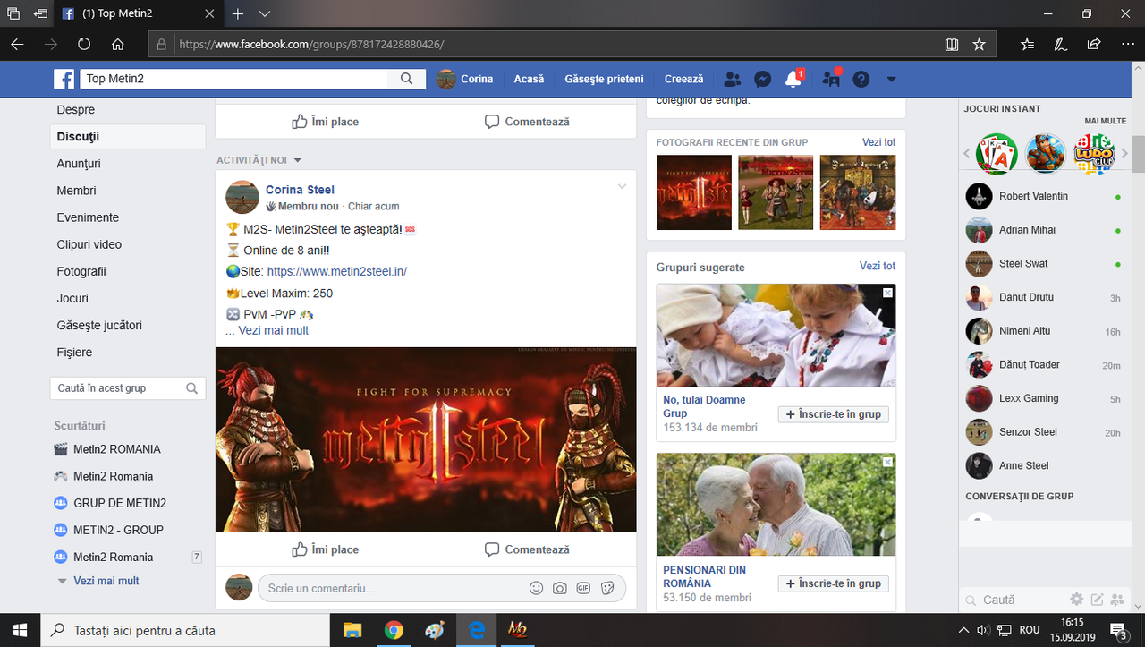The height and width of the screenshot is (647, 1145).
Task: Open the first recent group photo thumbnail
Action: pos(694,192)
